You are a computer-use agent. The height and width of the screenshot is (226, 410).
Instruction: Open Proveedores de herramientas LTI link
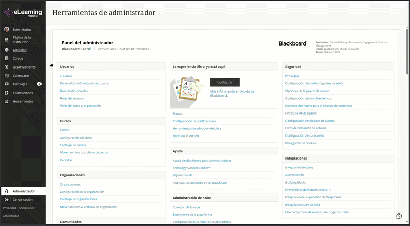(308, 190)
